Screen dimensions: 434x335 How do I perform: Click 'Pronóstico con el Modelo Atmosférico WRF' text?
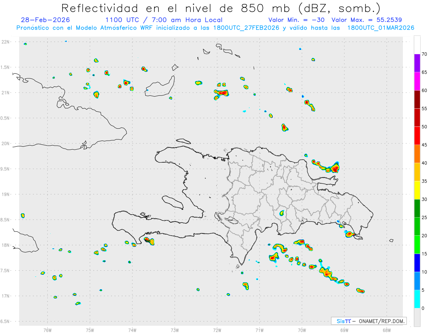tap(85, 28)
